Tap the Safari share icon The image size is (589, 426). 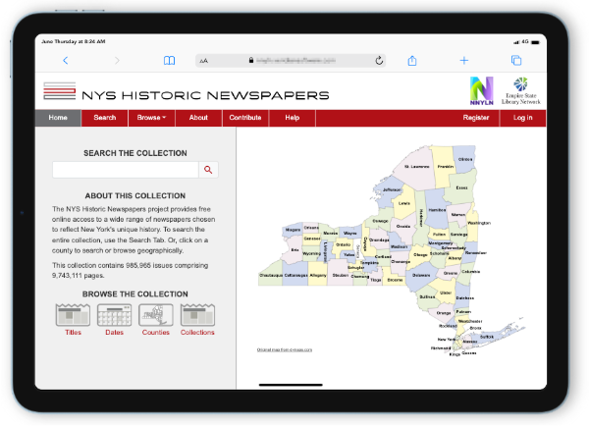tap(412, 60)
